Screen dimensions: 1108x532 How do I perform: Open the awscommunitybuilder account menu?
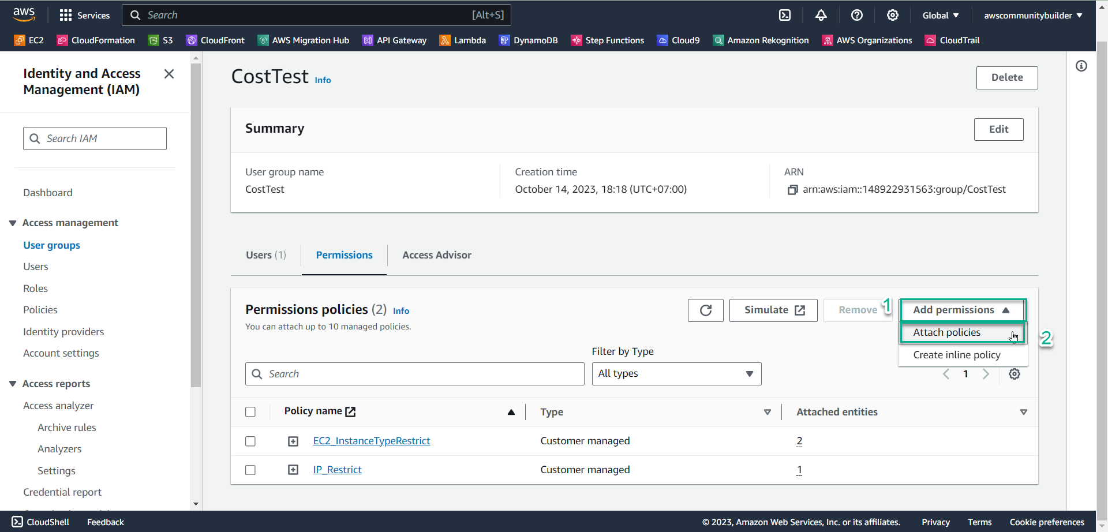point(1033,15)
